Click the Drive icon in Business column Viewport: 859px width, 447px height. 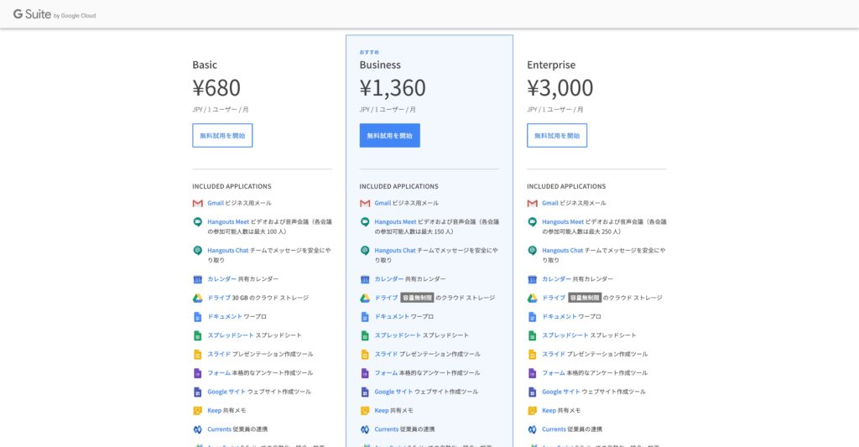[365, 298]
